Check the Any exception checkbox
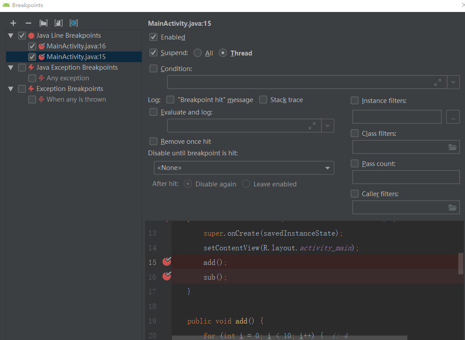Viewport: 465px width, 340px height. click(32, 78)
